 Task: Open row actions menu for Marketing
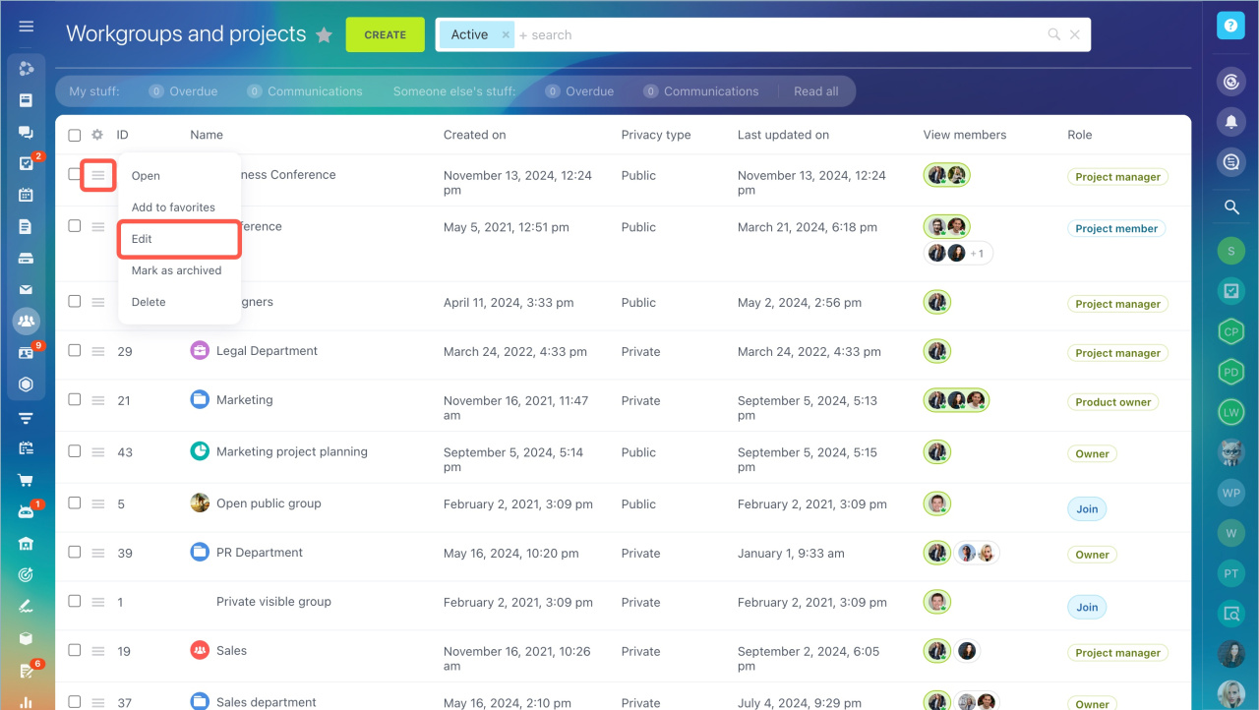[x=98, y=400]
